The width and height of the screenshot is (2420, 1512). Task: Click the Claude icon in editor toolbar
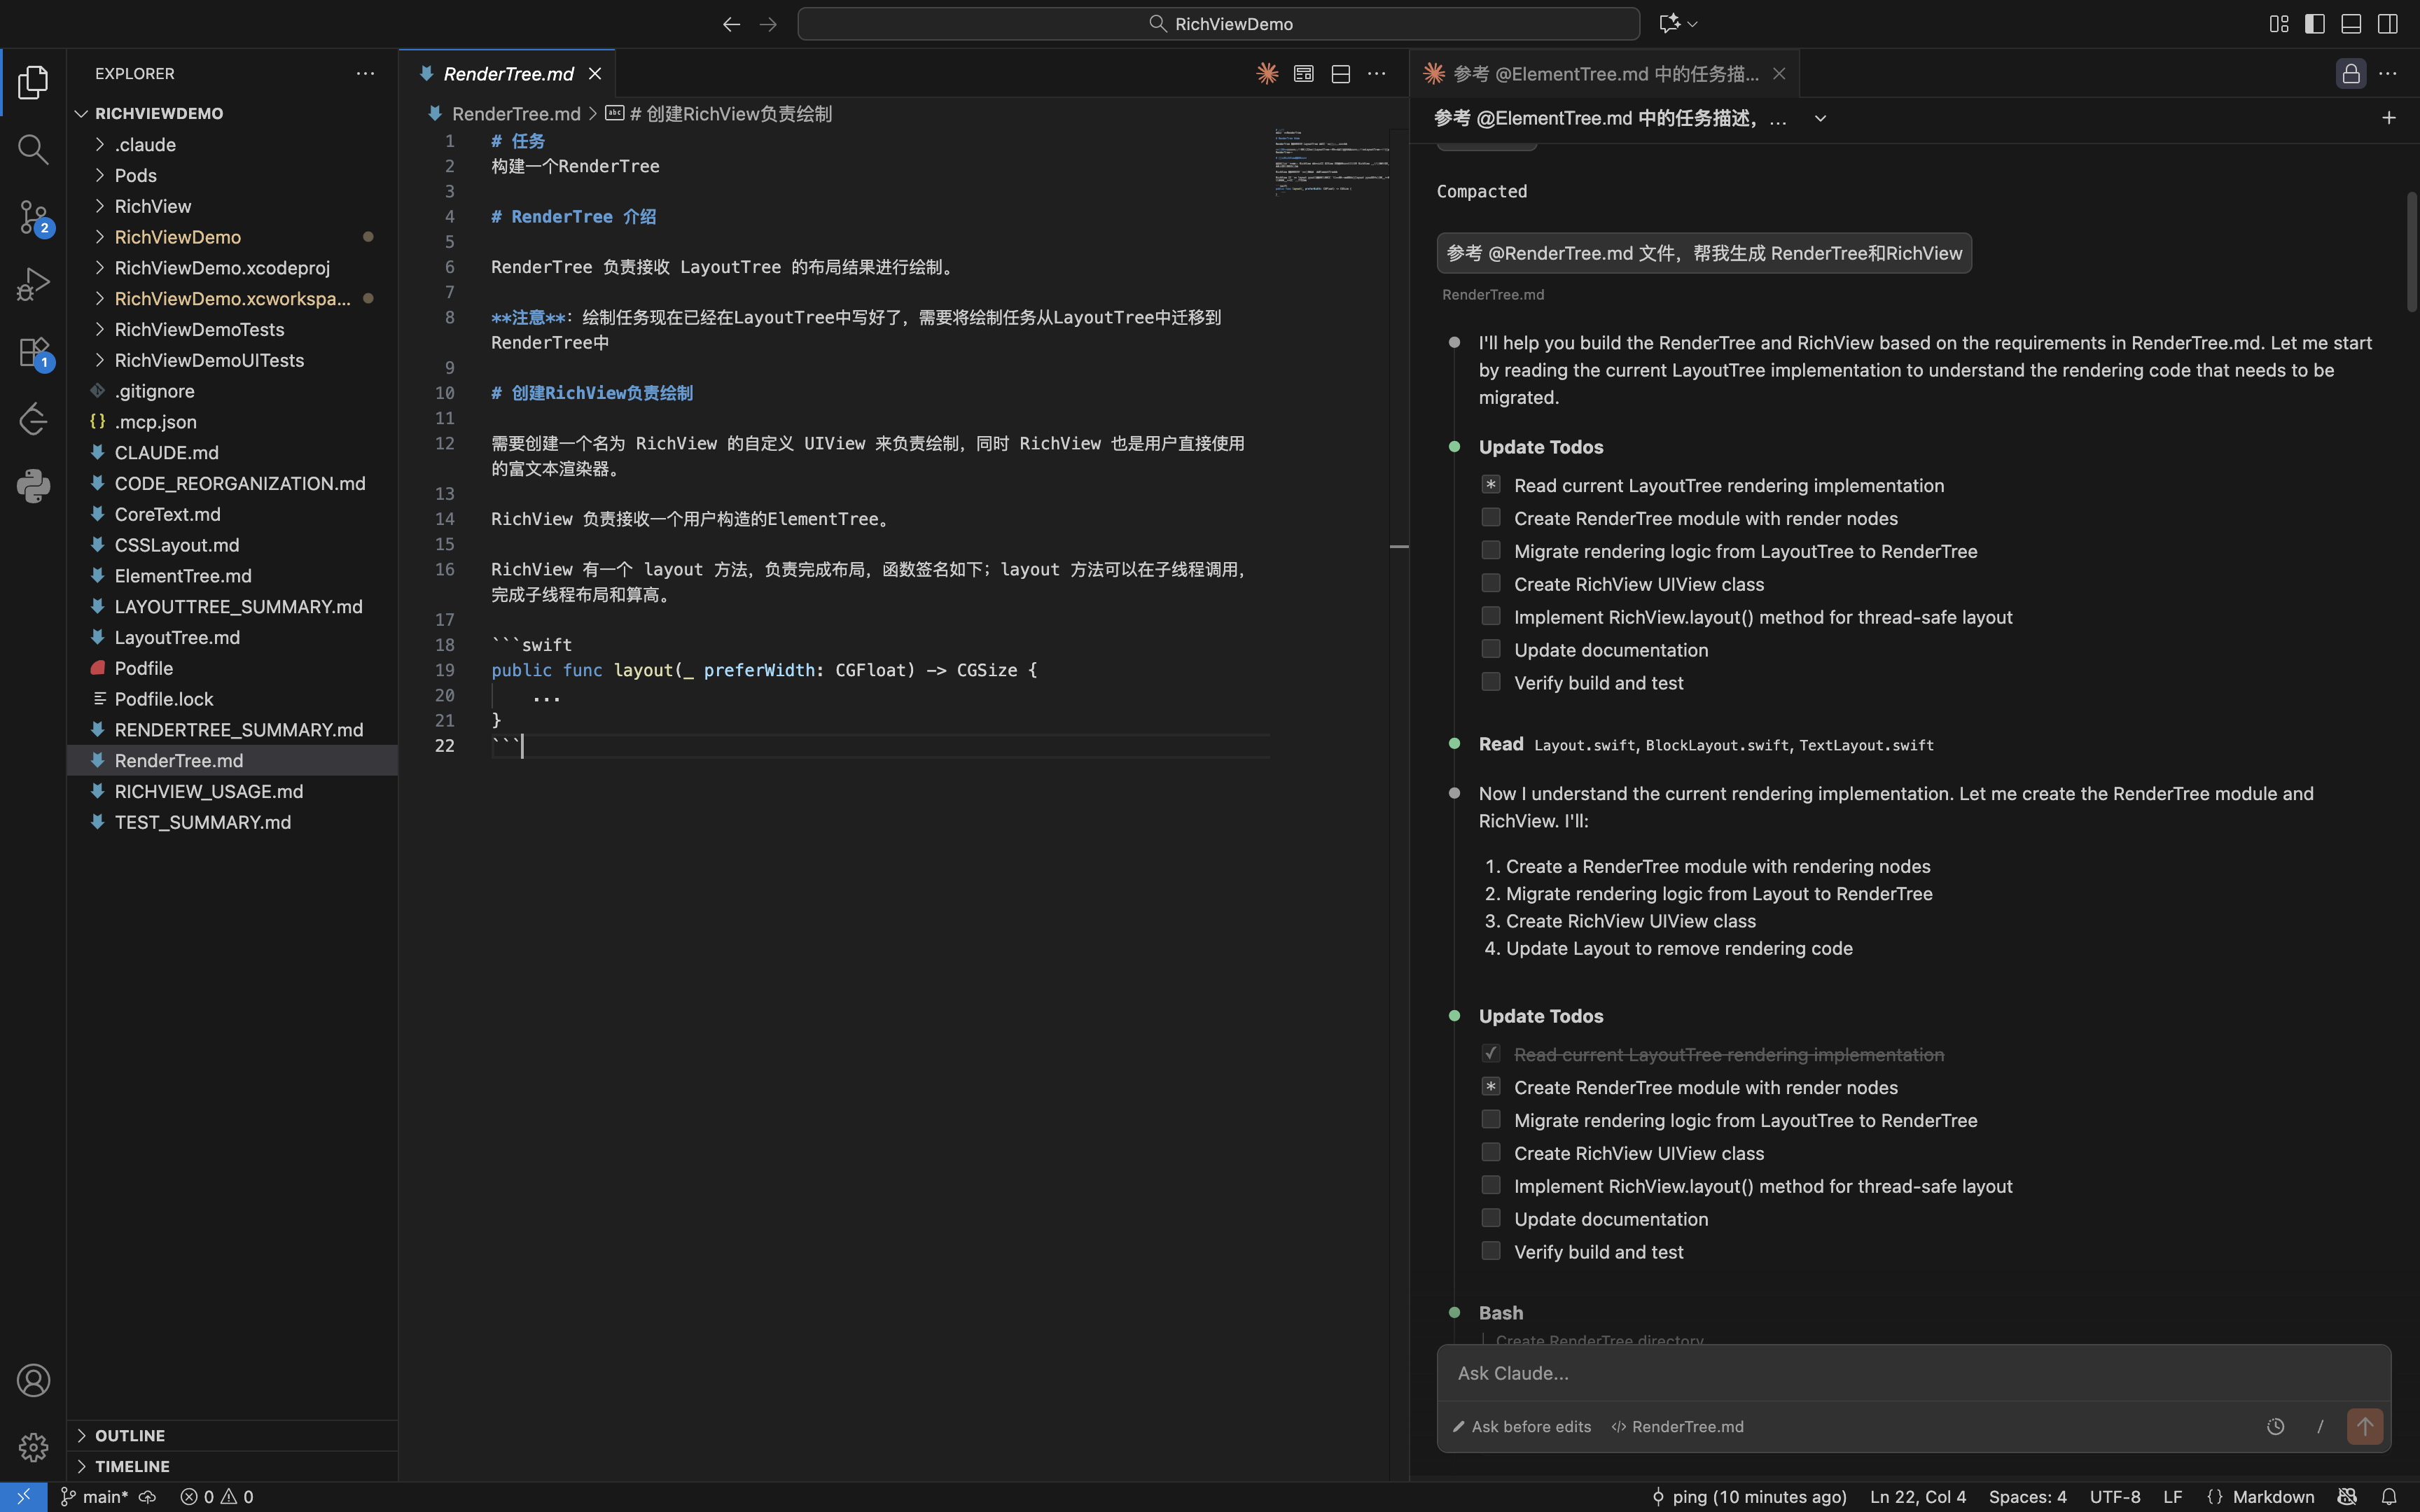(x=1267, y=74)
